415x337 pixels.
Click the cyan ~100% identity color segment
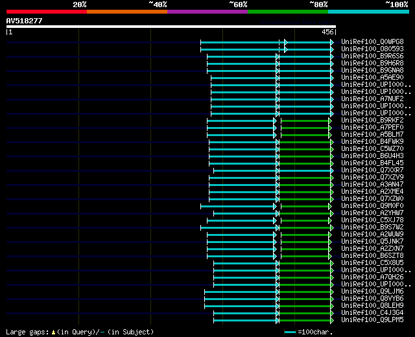369,12
